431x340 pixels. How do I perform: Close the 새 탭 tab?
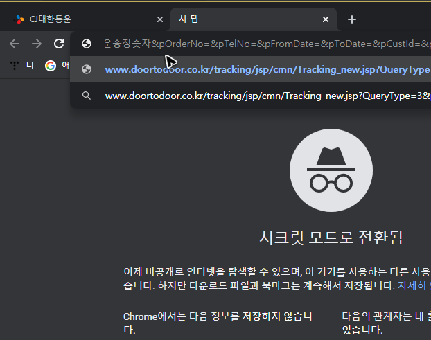coord(326,19)
